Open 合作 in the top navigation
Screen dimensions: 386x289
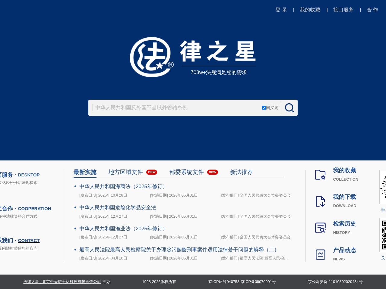click(x=372, y=10)
